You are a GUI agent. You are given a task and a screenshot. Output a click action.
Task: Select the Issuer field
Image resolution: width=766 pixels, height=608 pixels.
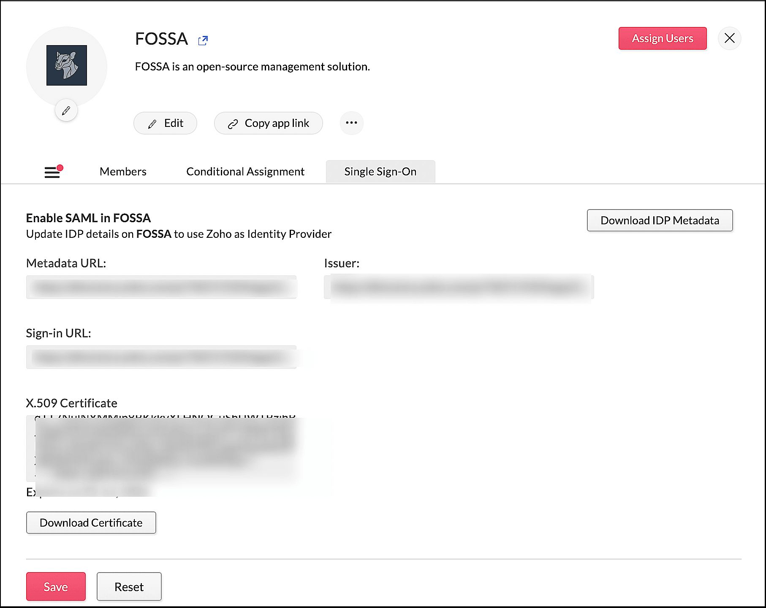(x=459, y=287)
